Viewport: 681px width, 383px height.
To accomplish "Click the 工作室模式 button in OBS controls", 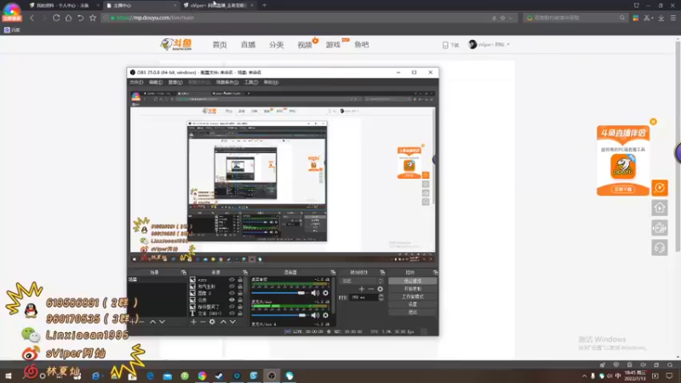I will coord(412,296).
